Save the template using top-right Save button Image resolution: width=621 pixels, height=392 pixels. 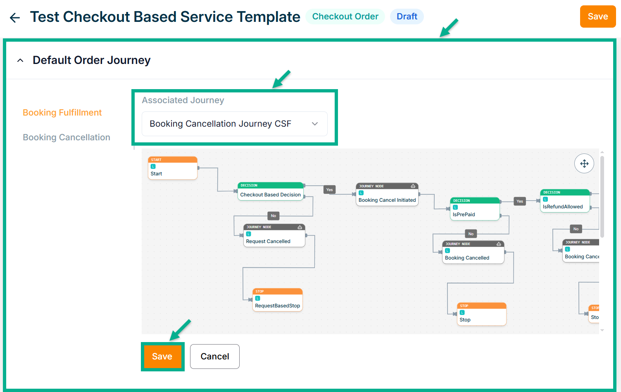597,17
